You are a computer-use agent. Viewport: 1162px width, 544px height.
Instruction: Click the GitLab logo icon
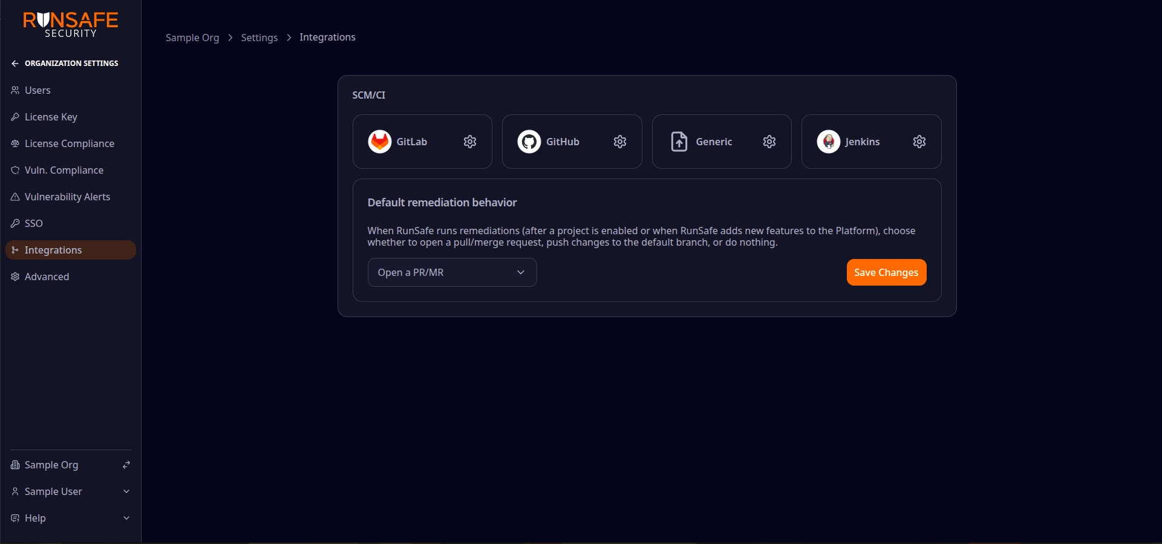pos(380,142)
